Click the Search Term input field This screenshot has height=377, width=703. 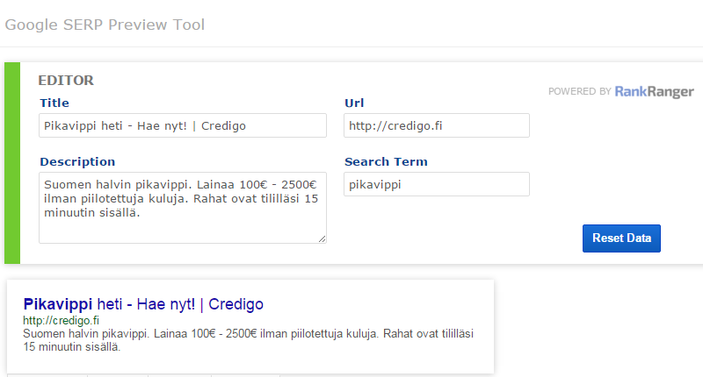436,184
